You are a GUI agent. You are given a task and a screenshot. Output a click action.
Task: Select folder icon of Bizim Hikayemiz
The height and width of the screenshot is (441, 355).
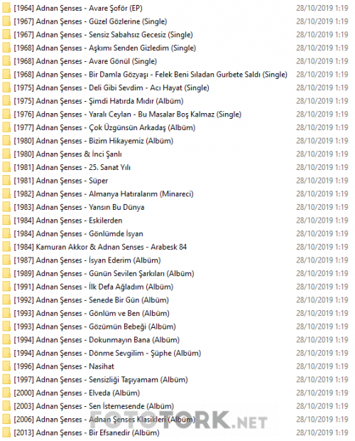tap(6, 141)
